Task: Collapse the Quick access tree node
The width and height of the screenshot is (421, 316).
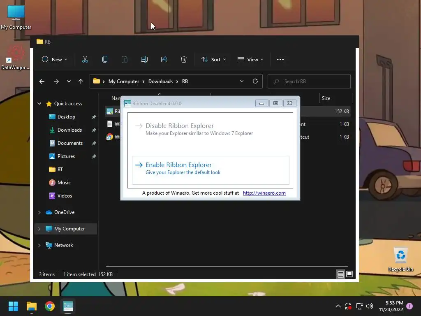Action: (x=39, y=103)
